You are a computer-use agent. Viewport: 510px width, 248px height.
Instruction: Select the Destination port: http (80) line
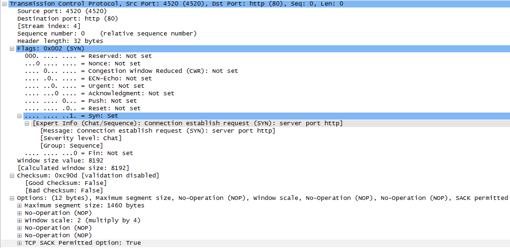click(x=67, y=19)
